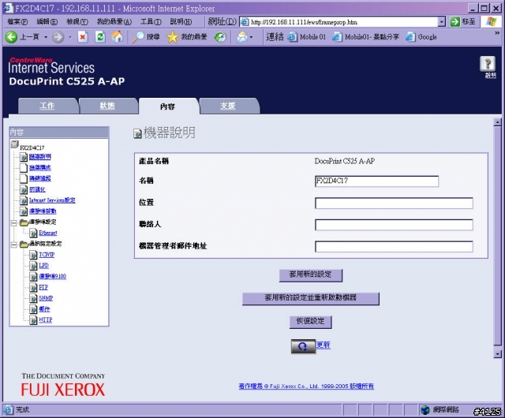The height and width of the screenshot is (418, 505).
Task: Open the 檢視 menu
Action: (x=77, y=21)
